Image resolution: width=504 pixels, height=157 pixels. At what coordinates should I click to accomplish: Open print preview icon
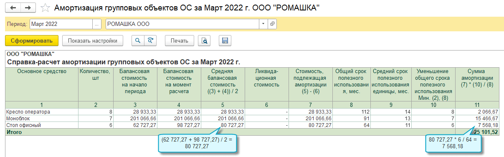205,41
